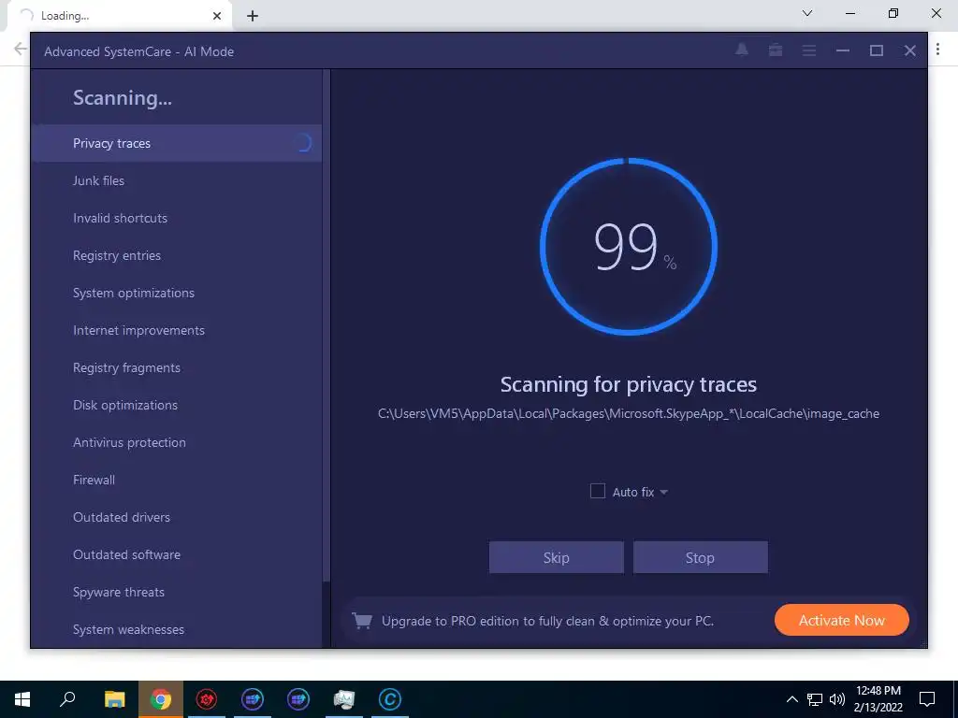Expand the Auto fix dropdown arrow
958x718 pixels.
(x=664, y=492)
